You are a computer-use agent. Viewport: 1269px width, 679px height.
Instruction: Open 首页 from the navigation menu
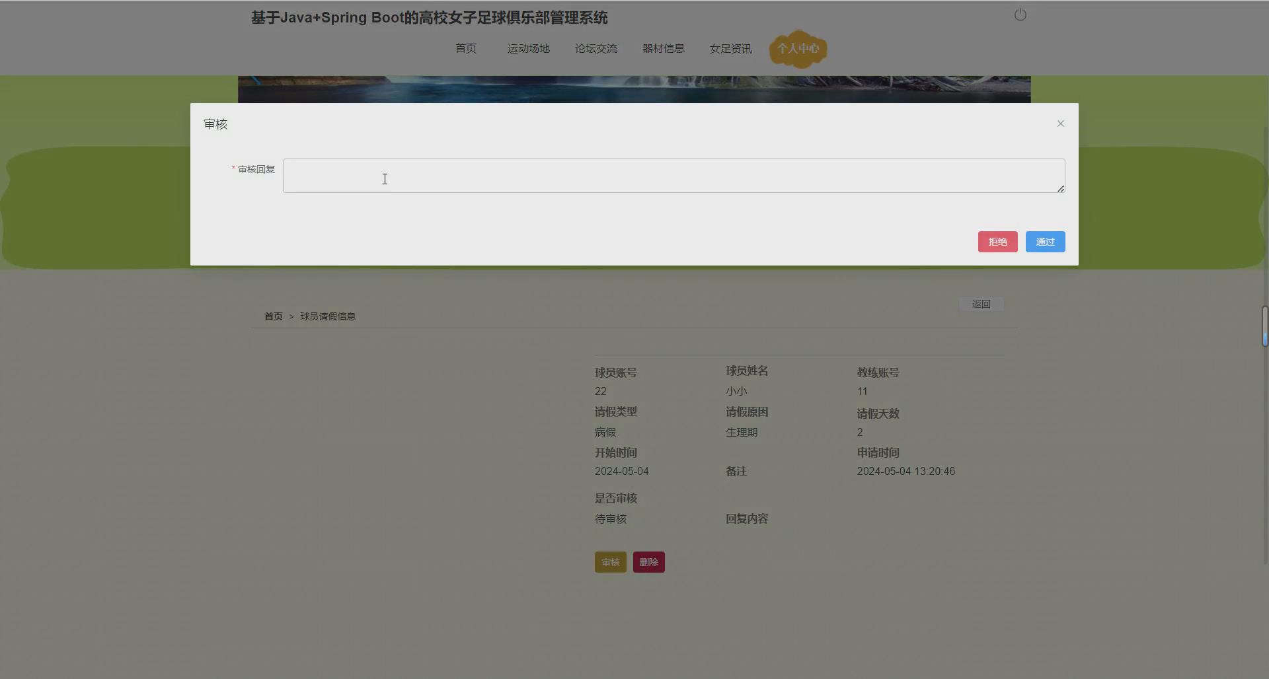(465, 48)
